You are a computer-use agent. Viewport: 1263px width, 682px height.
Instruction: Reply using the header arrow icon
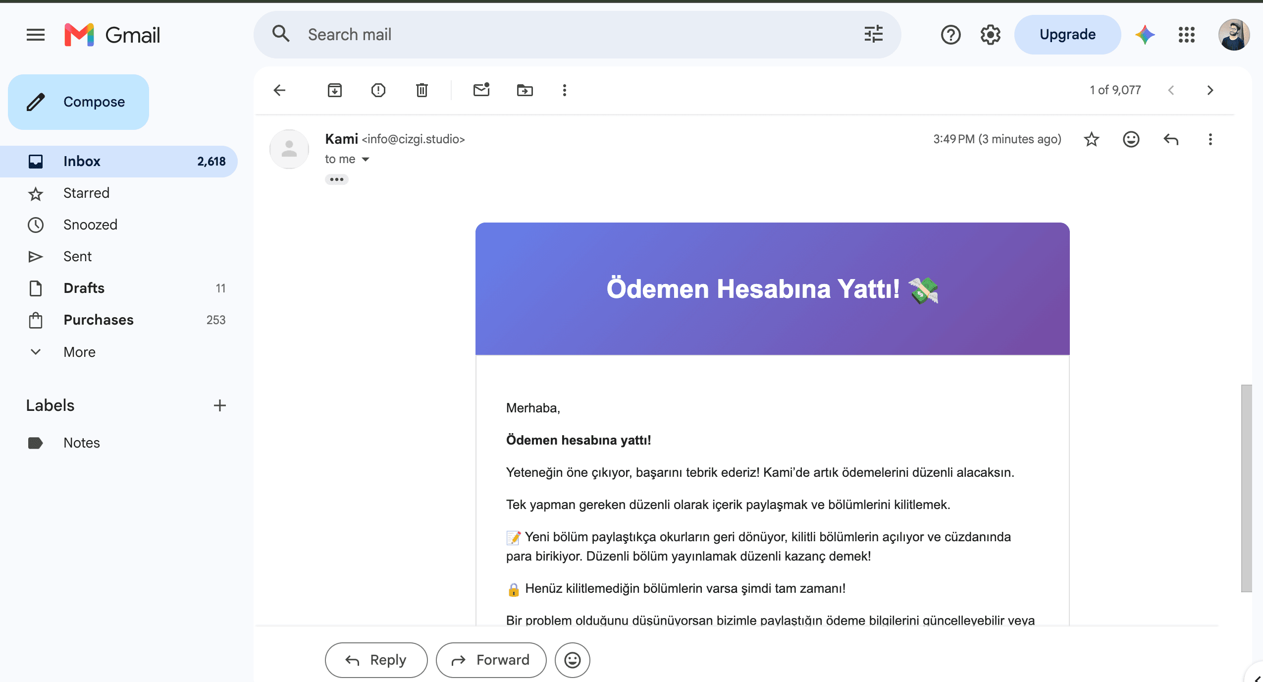point(1171,139)
